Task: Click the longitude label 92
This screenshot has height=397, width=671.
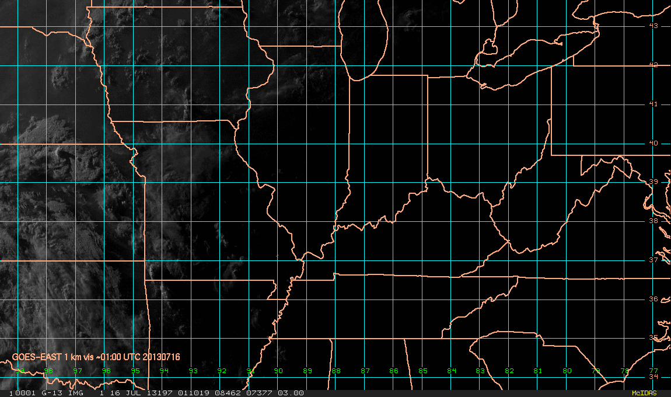Action: (222, 371)
